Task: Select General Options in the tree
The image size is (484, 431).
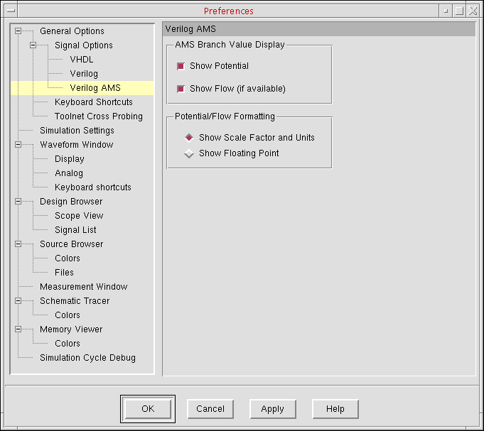Action: coord(72,31)
